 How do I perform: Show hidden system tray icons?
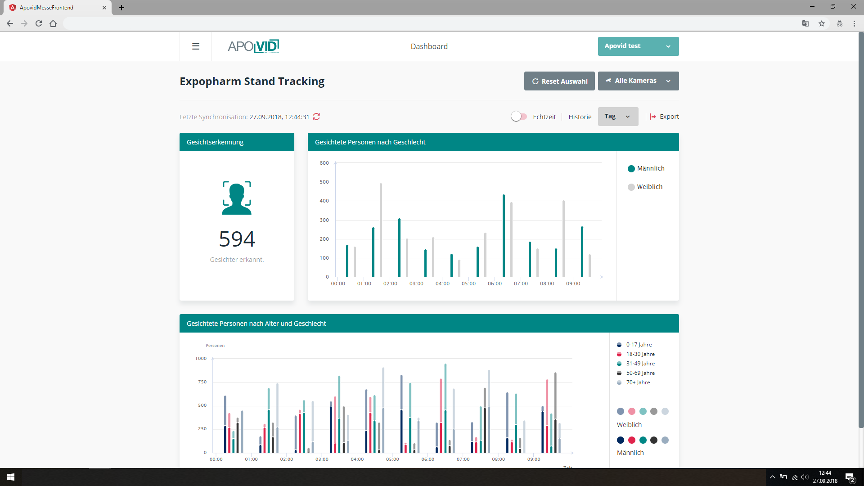(x=773, y=477)
